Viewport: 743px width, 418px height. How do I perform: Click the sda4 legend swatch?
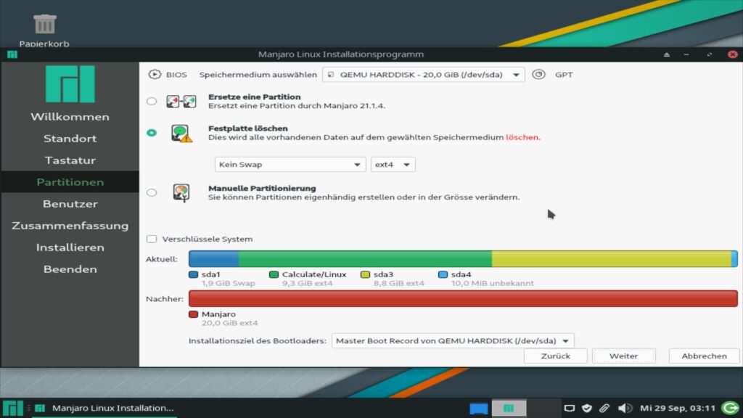click(443, 274)
